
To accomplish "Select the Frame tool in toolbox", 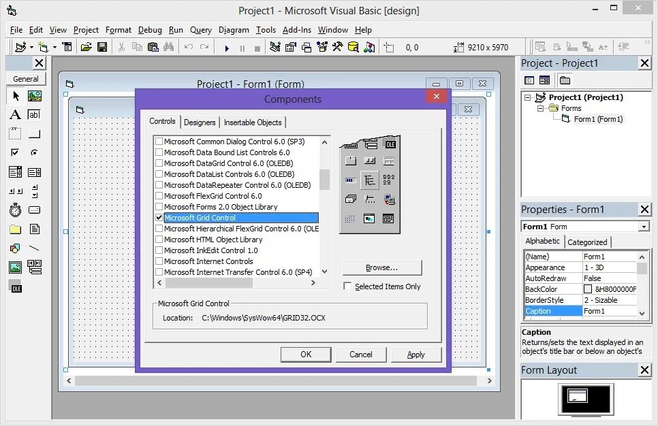I will [15, 134].
